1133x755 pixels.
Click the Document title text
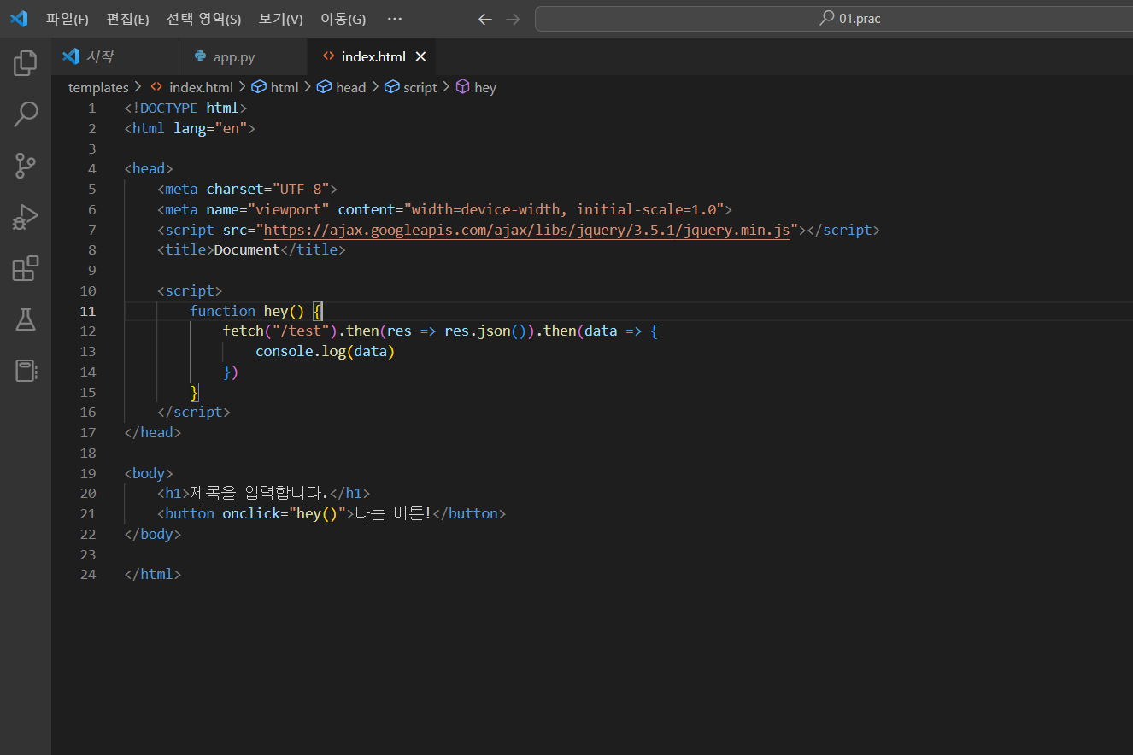click(247, 249)
